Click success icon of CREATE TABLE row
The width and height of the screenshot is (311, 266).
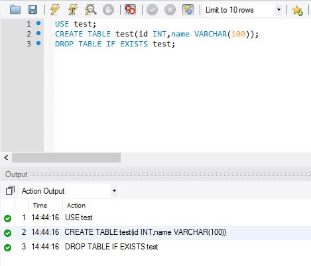coord(7,233)
